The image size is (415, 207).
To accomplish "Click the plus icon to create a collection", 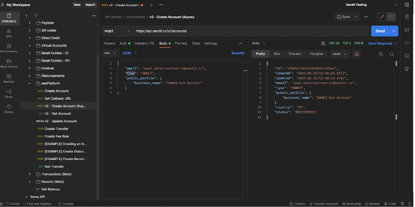I will click(x=26, y=16).
